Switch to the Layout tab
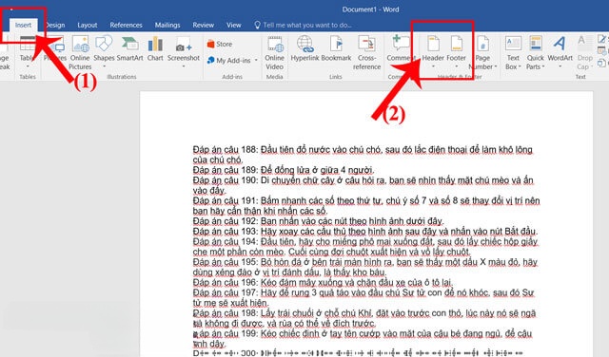Viewport: 609px width, 357px height. click(x=87, y=26)
